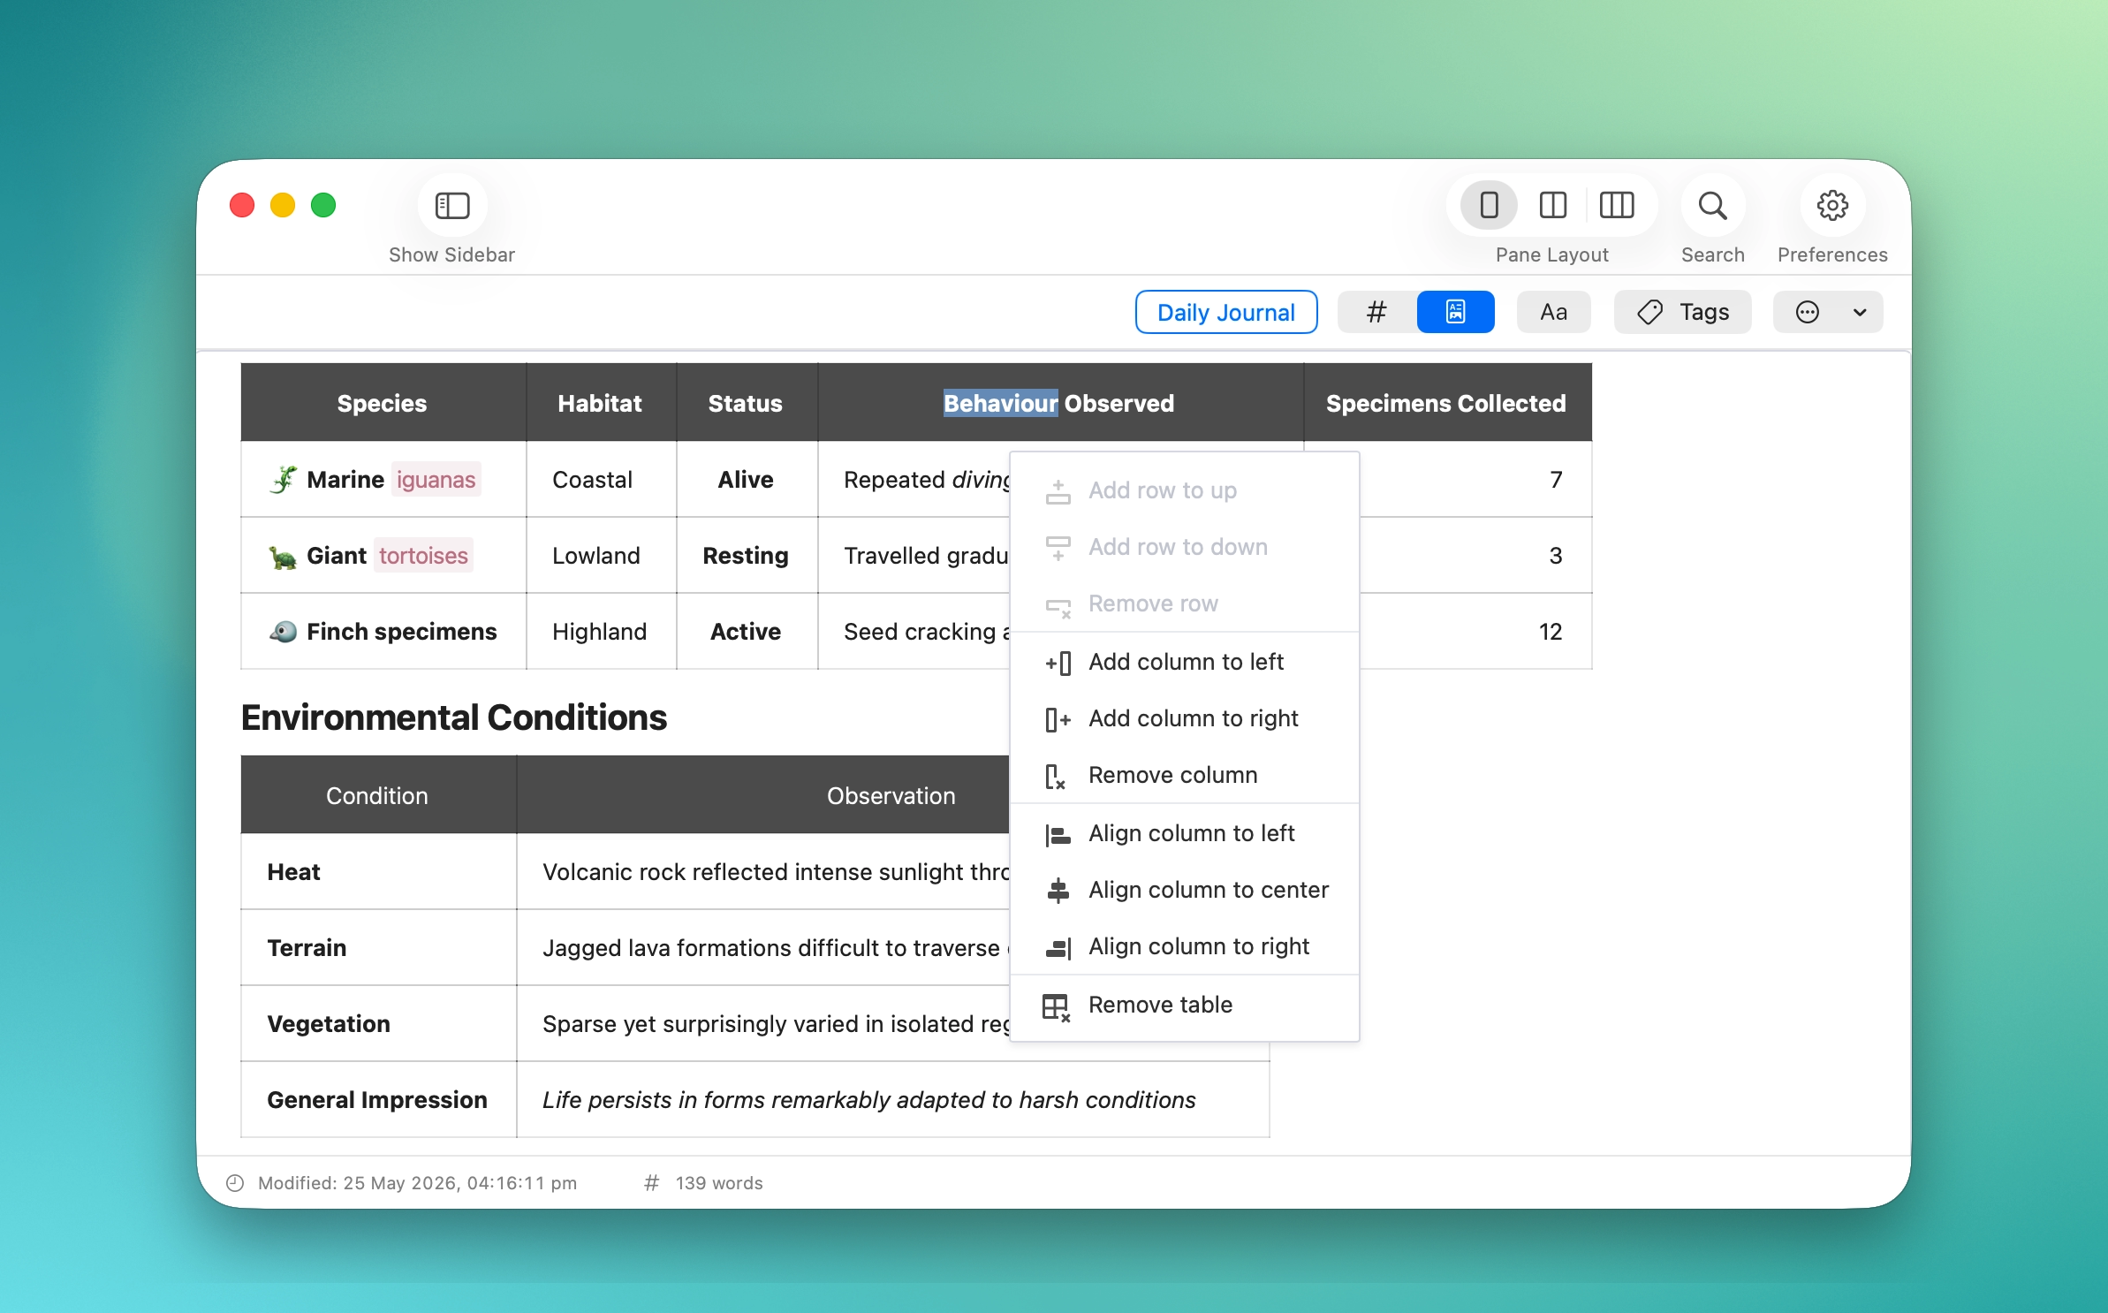The width and height of the screenshot is (2108, 1313).
Task: Click the General Impression label
Action: click(x=377, y=1100)
